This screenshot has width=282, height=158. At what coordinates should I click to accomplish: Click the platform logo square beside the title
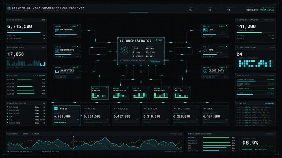(x=9, y=8)
